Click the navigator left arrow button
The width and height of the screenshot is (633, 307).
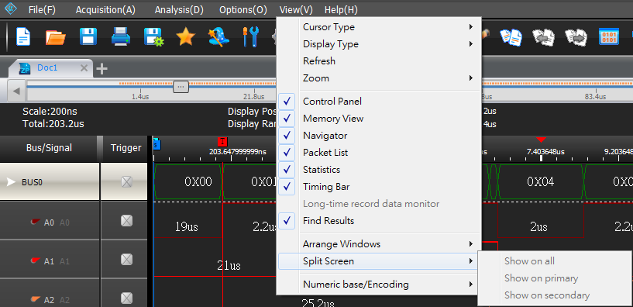(x=16, y=91)
